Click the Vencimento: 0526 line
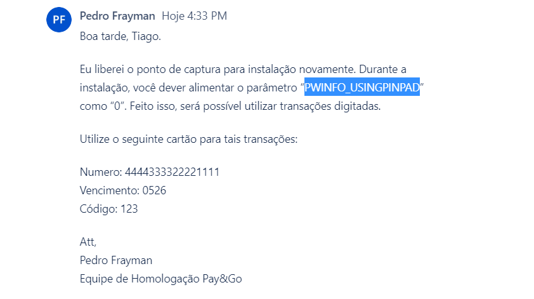Screen dimensions: 534x299 point(123,190)
